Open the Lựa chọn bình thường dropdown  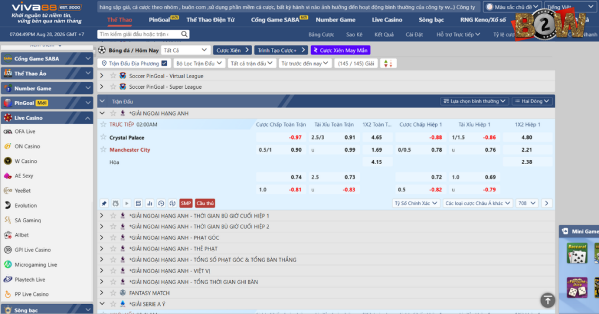point(474,102)
